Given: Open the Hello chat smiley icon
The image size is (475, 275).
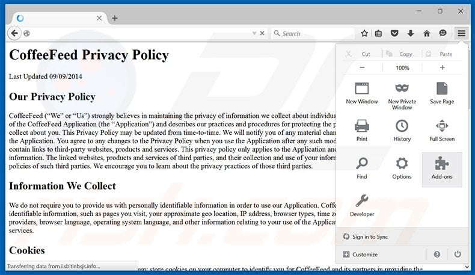Looking at the screenshot, I should coord(443,33).
